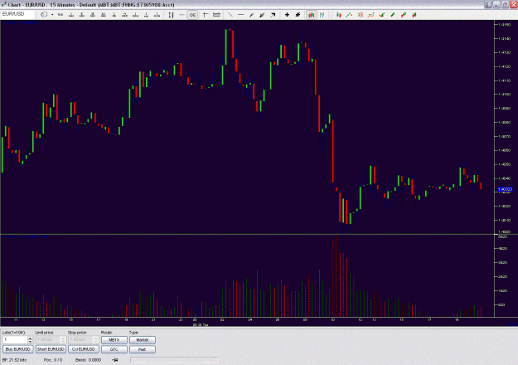Click the first red-green candle indicator icon
Screen dimensions: 518x365
coord(339,15)
